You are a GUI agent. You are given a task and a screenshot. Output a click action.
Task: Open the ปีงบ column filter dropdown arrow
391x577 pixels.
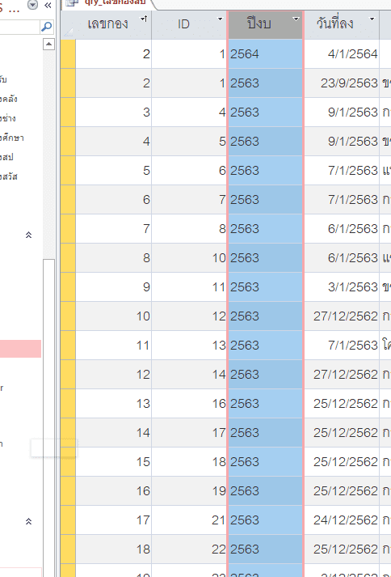pyautogui.click(x=296, y=19)
